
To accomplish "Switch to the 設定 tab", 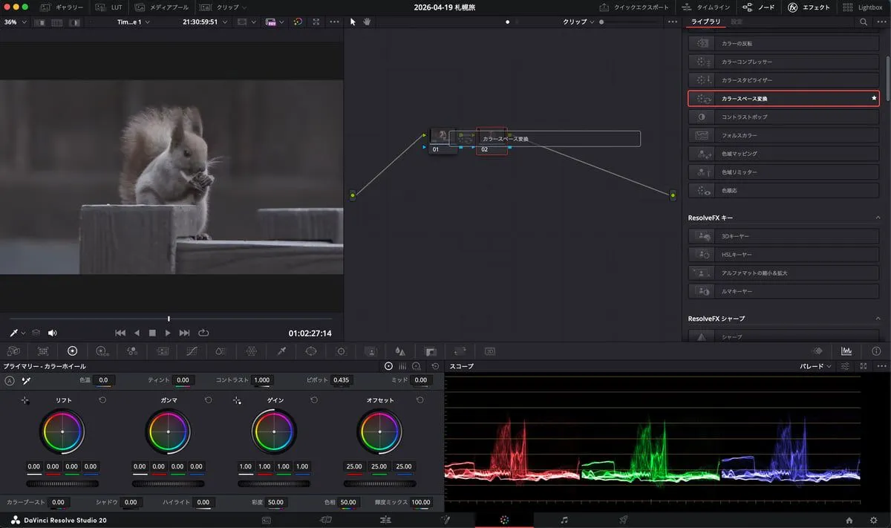I will pos(737,22).
